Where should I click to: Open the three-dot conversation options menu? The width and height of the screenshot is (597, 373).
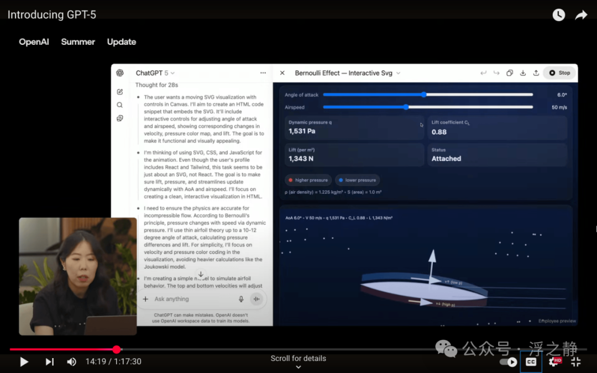coord(263,73)
